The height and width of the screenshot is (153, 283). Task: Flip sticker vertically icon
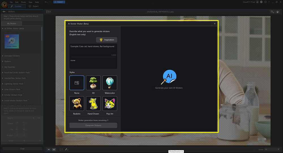coord(24,129)
